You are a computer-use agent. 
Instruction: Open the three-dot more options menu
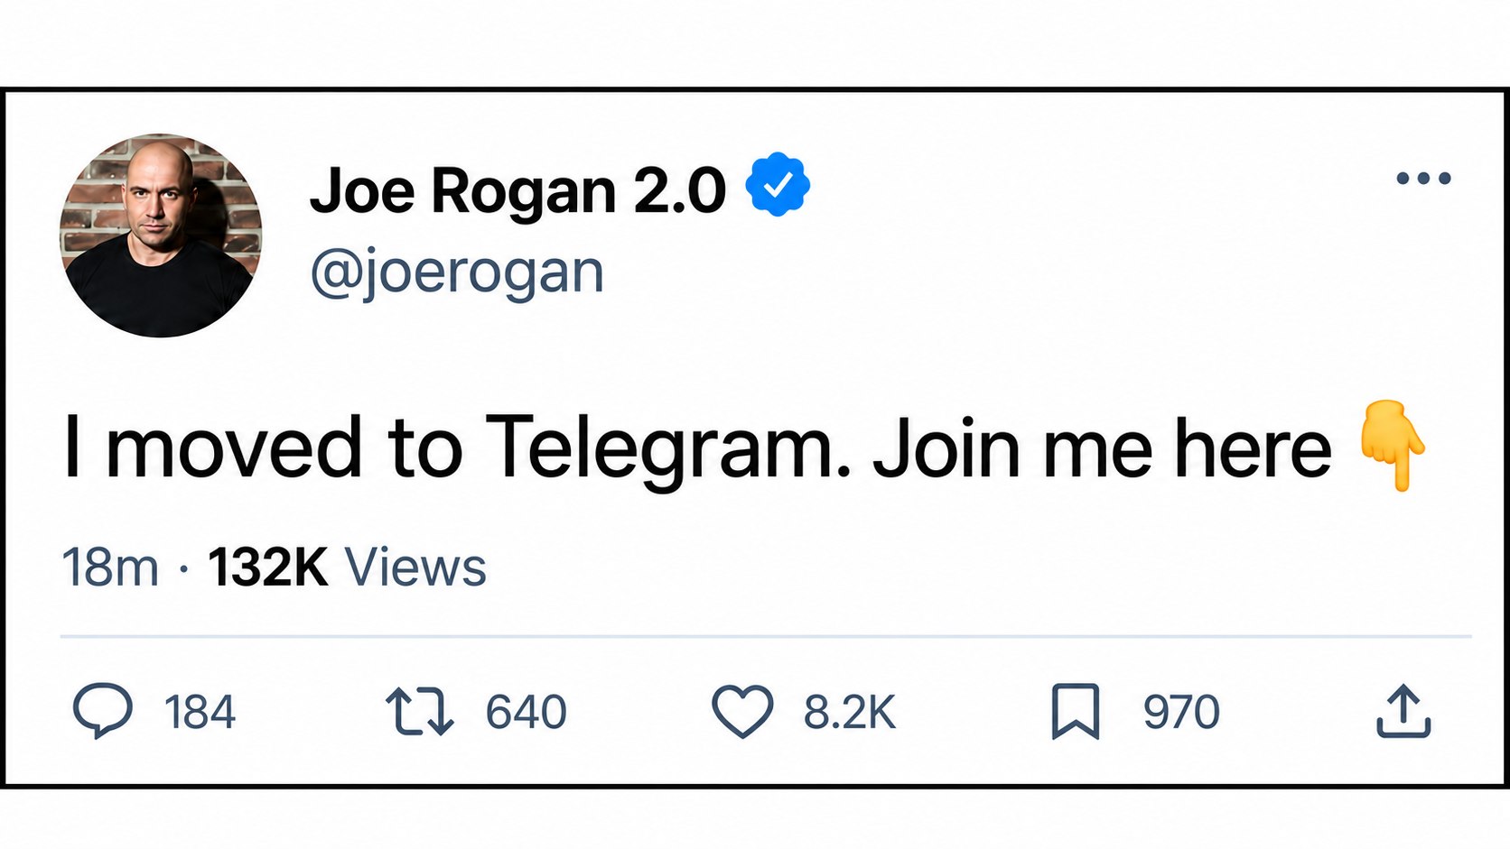click(1423, 179)
